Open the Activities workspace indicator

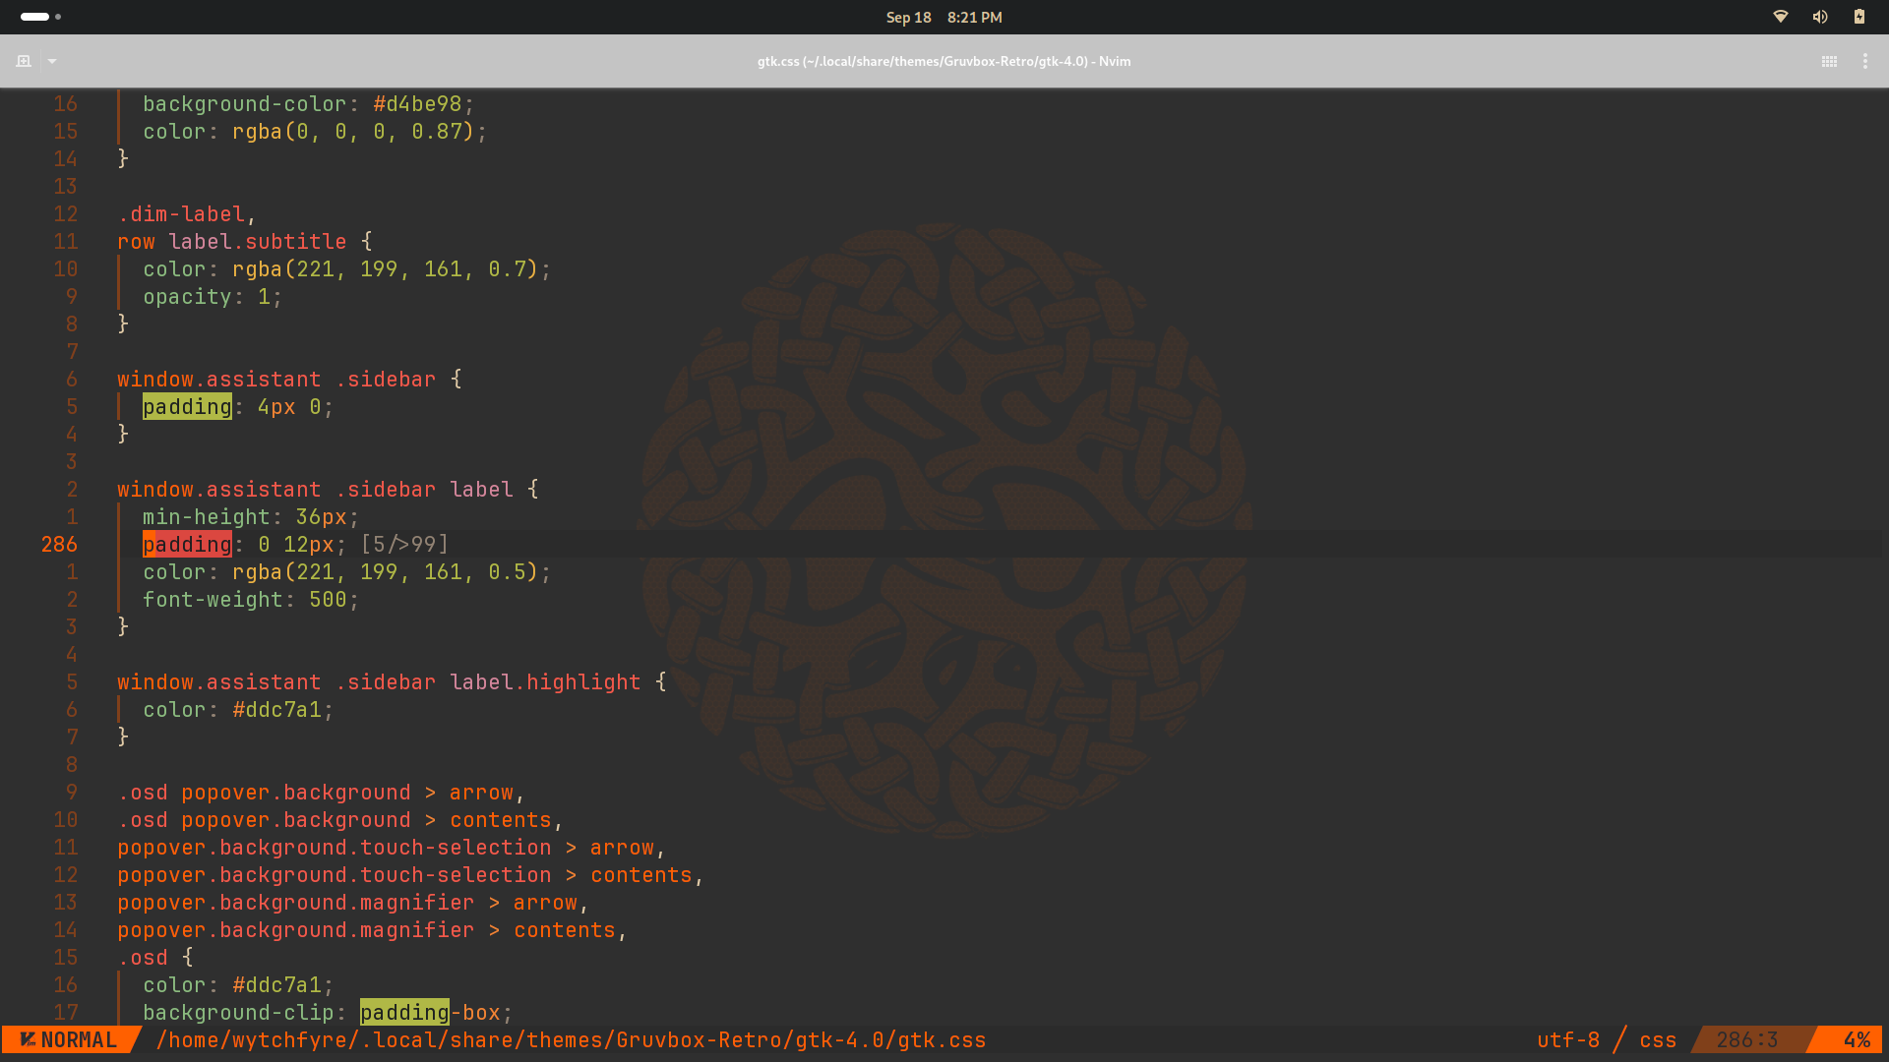click(x=40, y=17)
